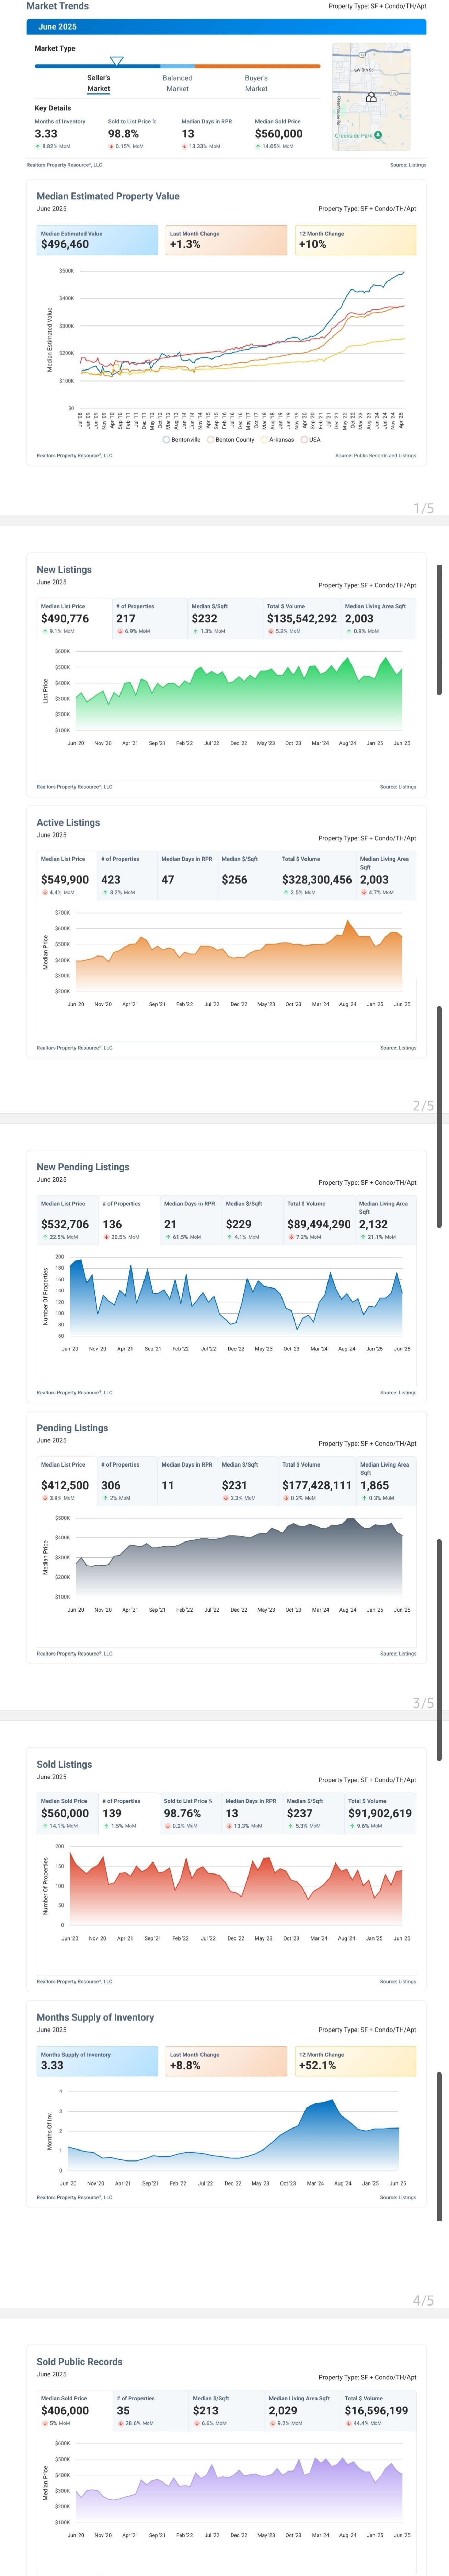Click arrow beside 14.1% MoM under $560,000 Sold

pyautogui.click(x=44, y=1826)
